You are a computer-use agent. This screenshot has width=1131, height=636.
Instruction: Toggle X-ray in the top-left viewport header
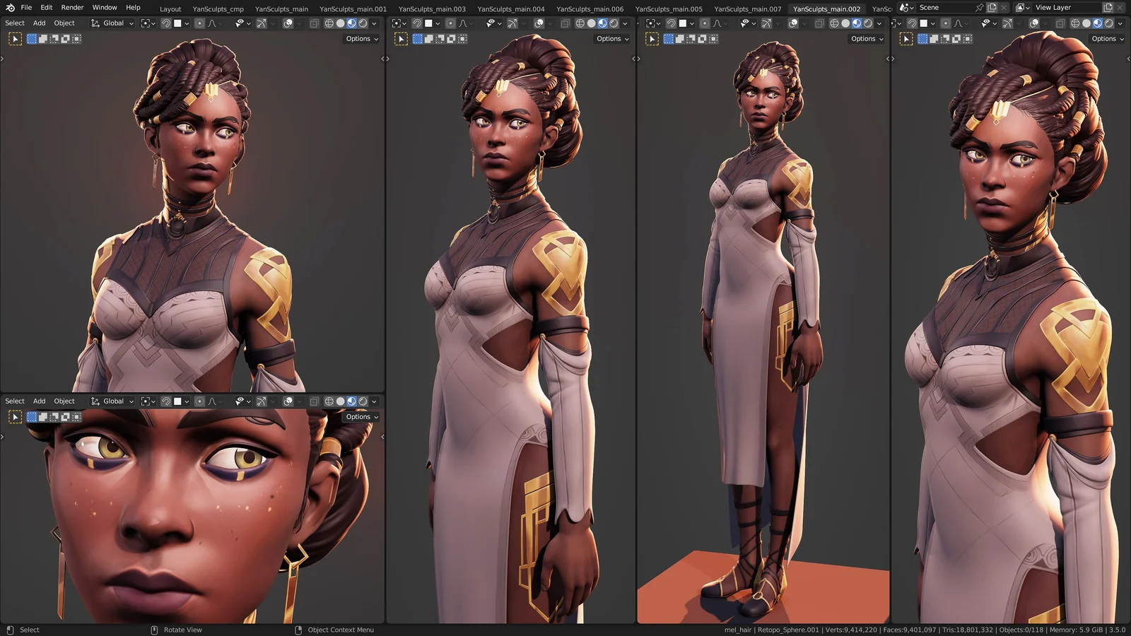coord(315,23)
